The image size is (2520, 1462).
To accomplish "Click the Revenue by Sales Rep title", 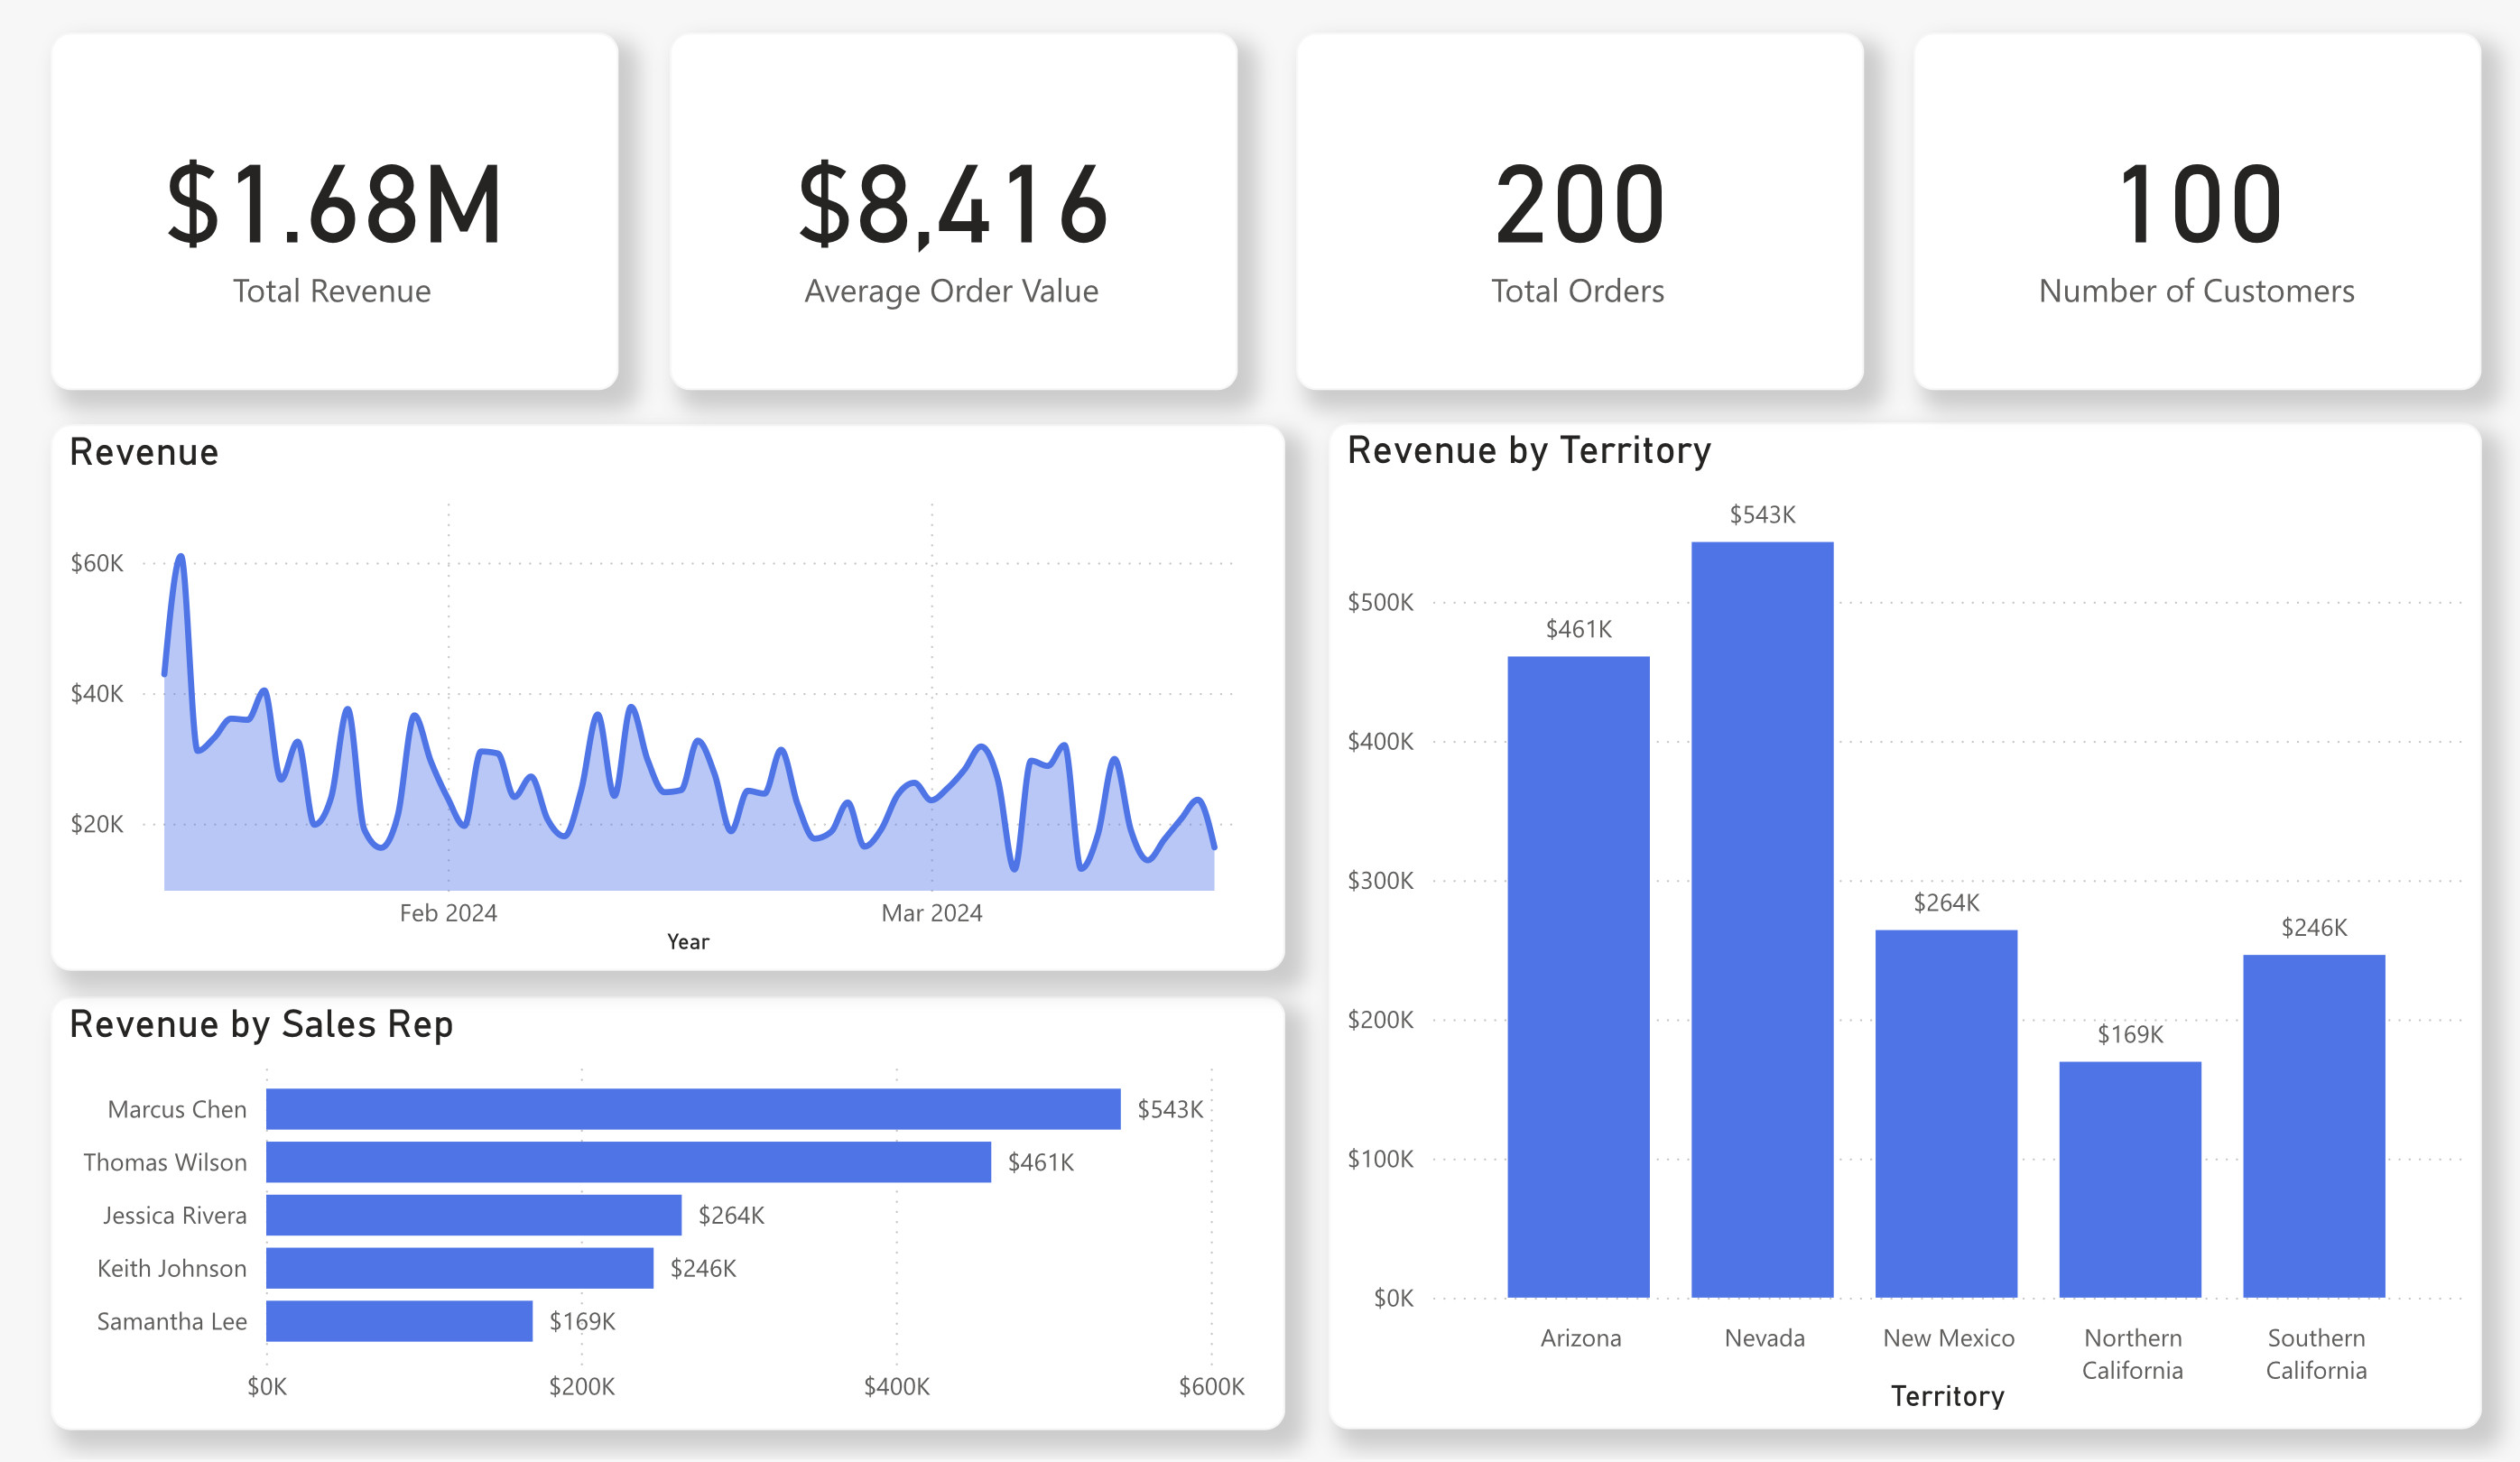I will coord(261,1025).
